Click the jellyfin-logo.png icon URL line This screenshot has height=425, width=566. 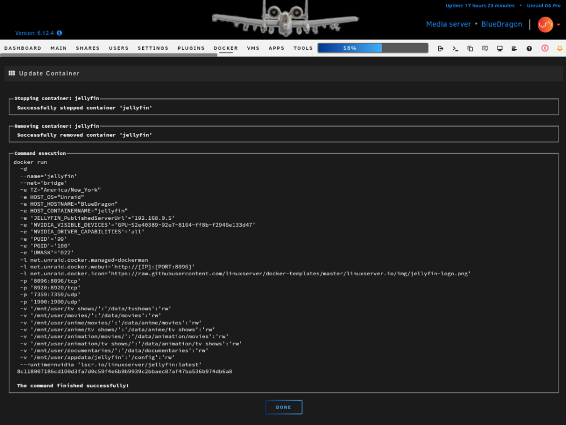click(245, 274)
